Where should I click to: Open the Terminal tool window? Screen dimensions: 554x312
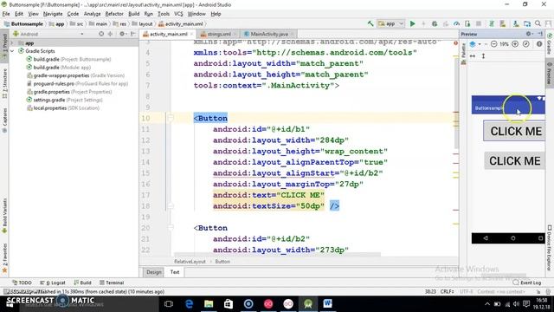112,283
